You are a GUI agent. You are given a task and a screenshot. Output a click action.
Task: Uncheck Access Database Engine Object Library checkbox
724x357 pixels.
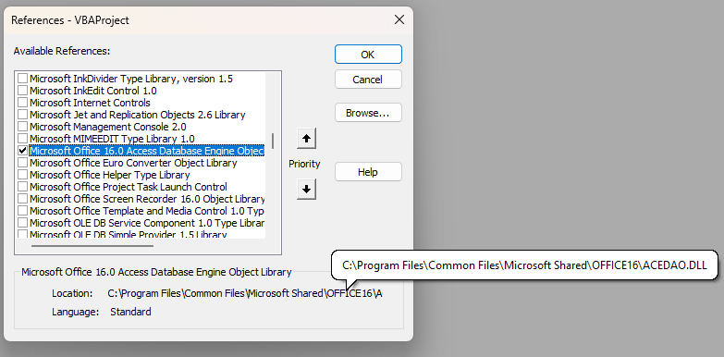[x=22, y=151]
